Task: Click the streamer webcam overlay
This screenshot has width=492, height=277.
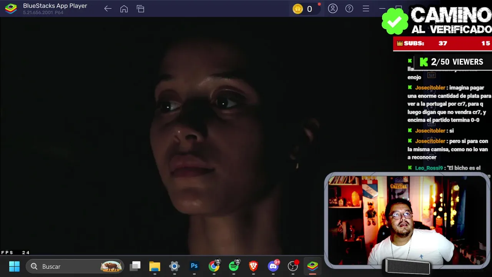Action: 407,220
